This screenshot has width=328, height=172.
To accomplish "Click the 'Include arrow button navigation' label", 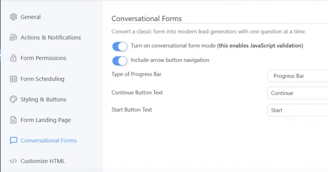I will (x=170, y=60).
